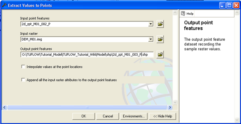Collapse help with << Hide Help
This screenshot has width=241, height=124.
163,116
